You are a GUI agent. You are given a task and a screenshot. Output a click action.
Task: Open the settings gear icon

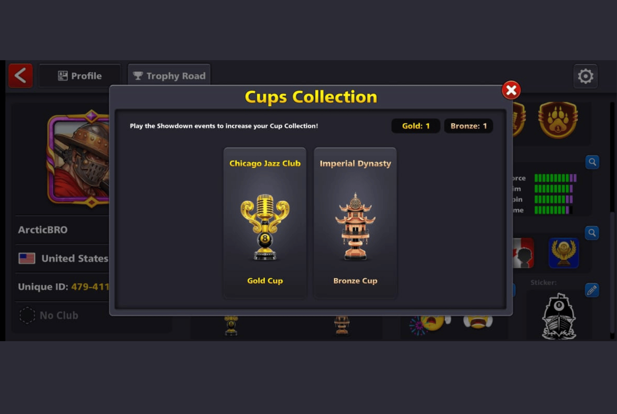point(585,76)
